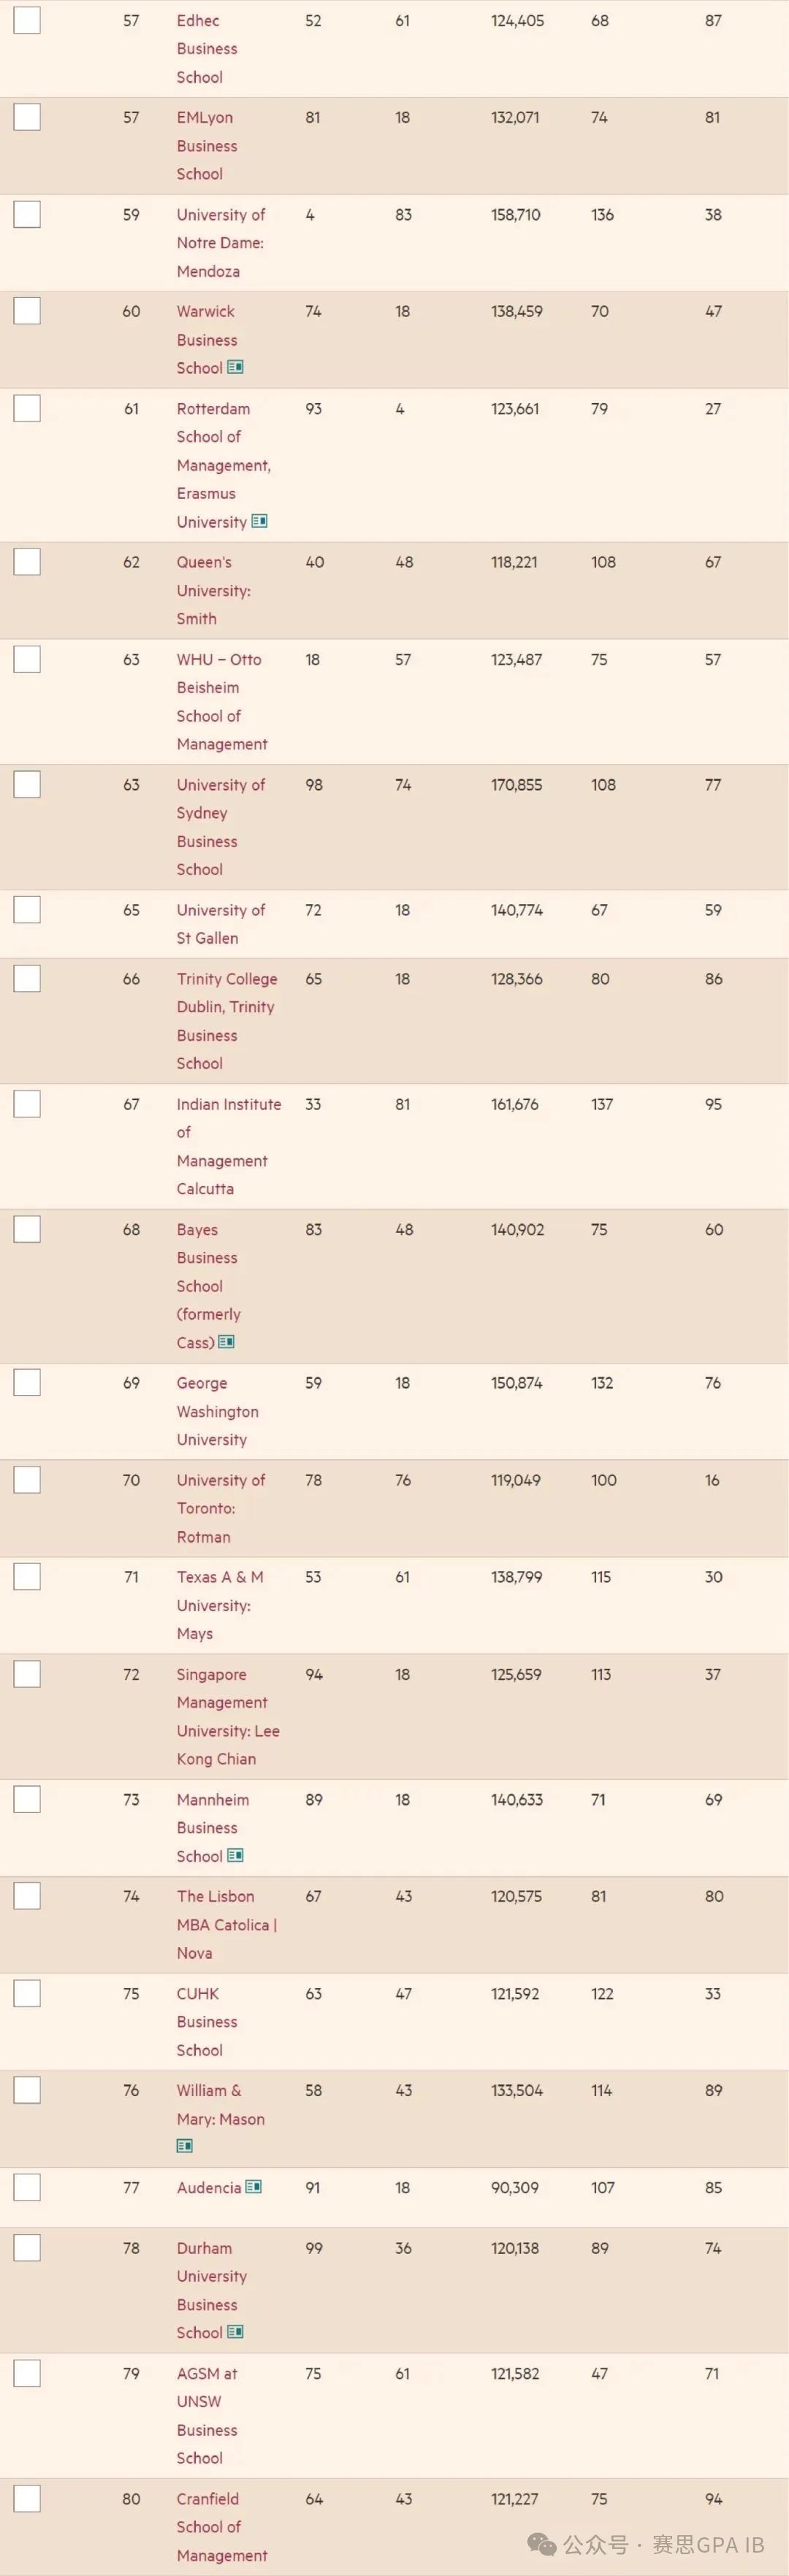Tick the checkbox for Edhec Business School
Image resolution: width=789 pixels, height=2576 pixels.
[x=27, y=20]
